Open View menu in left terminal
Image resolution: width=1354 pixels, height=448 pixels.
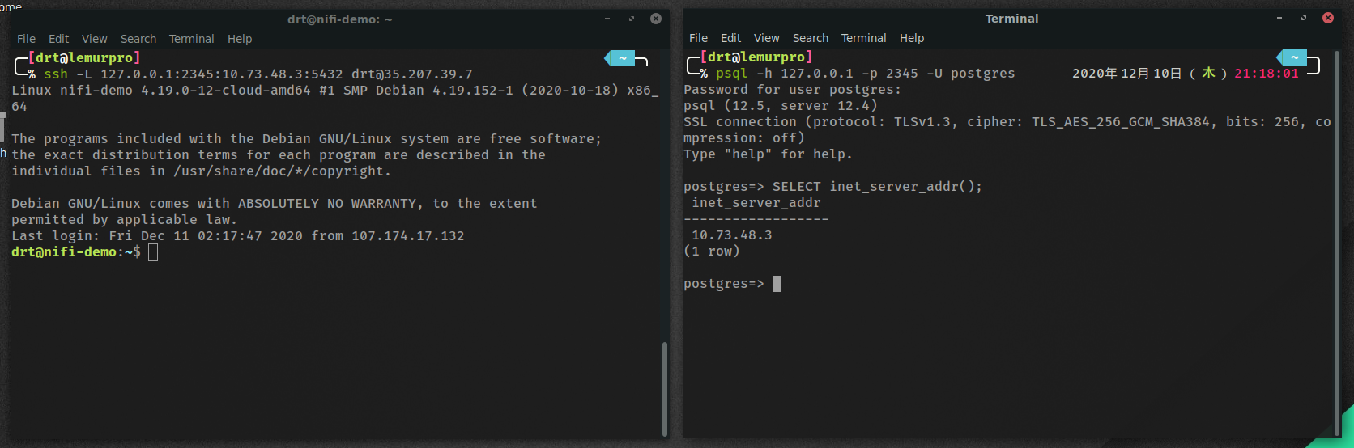94,39
